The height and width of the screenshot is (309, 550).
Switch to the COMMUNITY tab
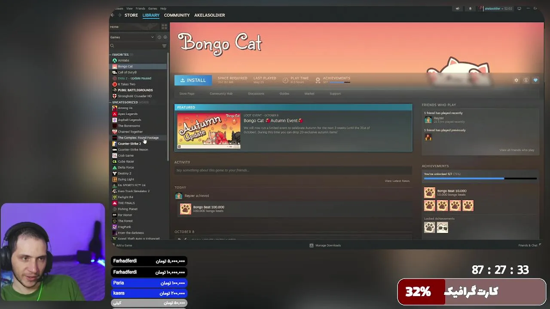(177, 15)
